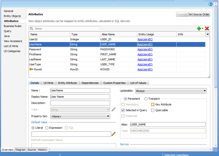Open the dropdown arrow next to add icon
219x156 pixels.
point(203,29)
